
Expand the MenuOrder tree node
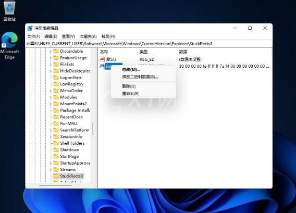pyautogui.click(x=51, y=91)
